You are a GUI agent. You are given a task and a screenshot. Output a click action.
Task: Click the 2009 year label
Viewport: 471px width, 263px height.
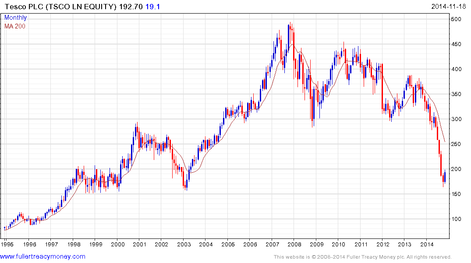point(317,244)
